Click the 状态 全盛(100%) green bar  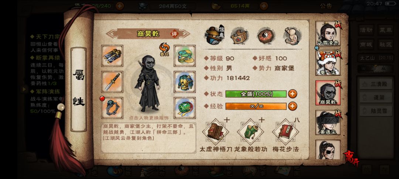[x=256, y=94]
